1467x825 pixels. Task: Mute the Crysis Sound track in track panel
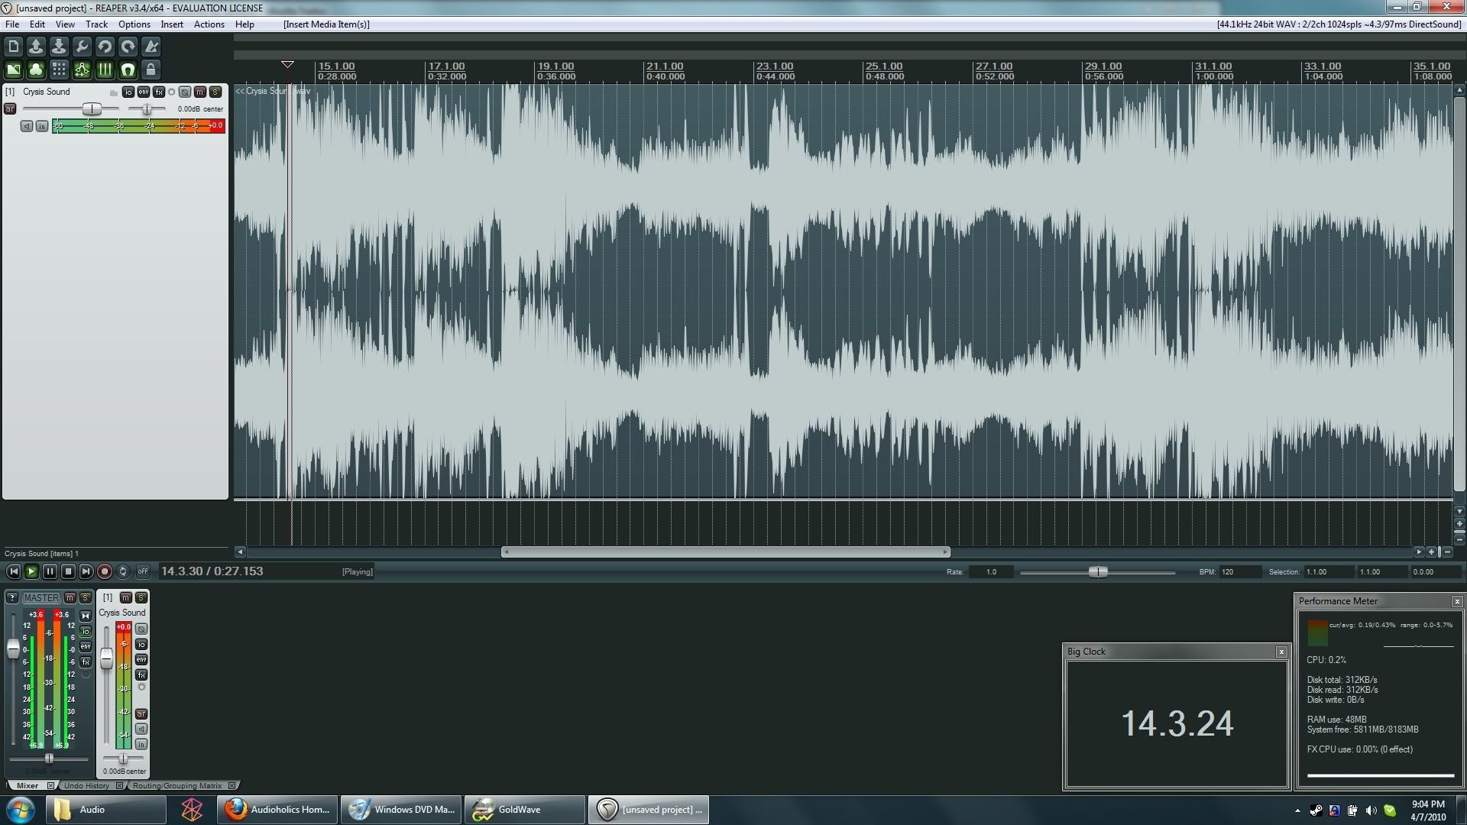pos(200,92)
